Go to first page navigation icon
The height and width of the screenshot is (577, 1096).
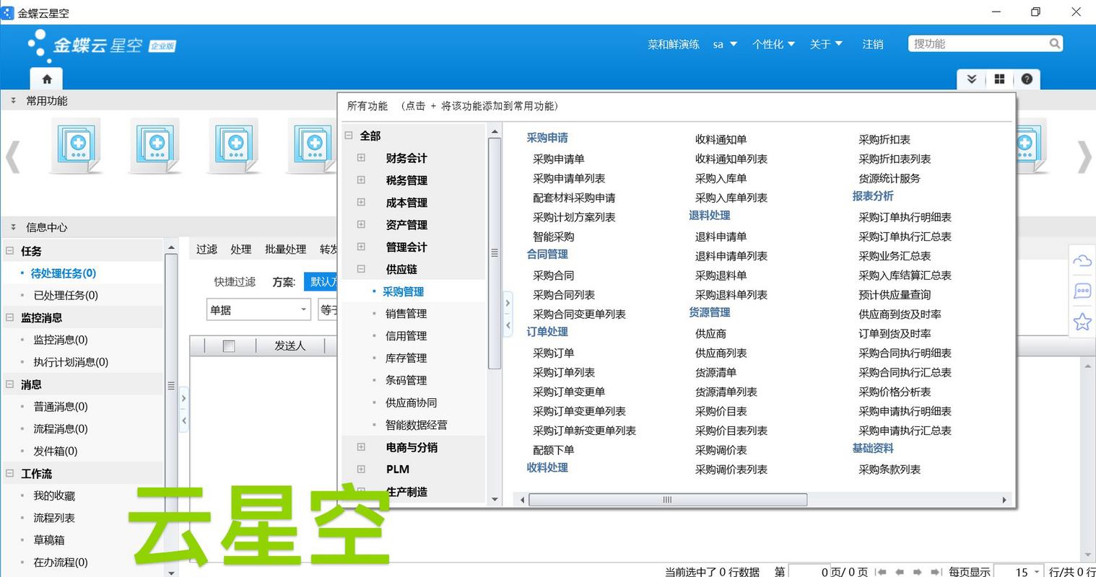[x=881, y=572]
